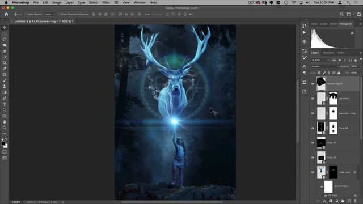Hide the geometry copy layer
This screenshot has height=204, width=363.
click(313, 113)
